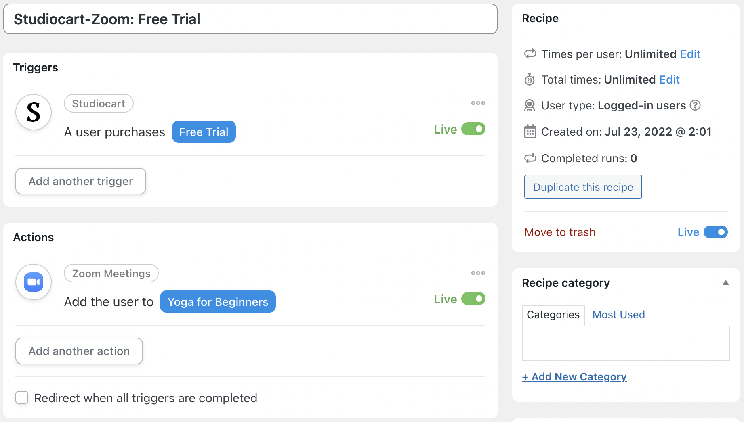Toggle the recipe Live switch in sidebar
The height and width of the screenshot is (422, 744).
coord(716,232)
